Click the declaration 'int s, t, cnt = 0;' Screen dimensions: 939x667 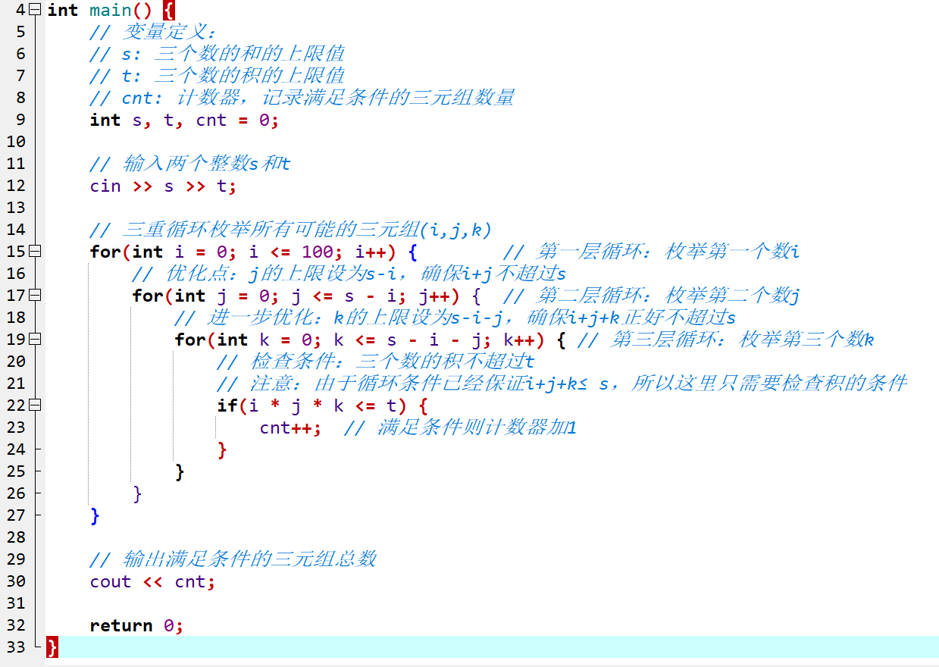[x=184, y=121]
